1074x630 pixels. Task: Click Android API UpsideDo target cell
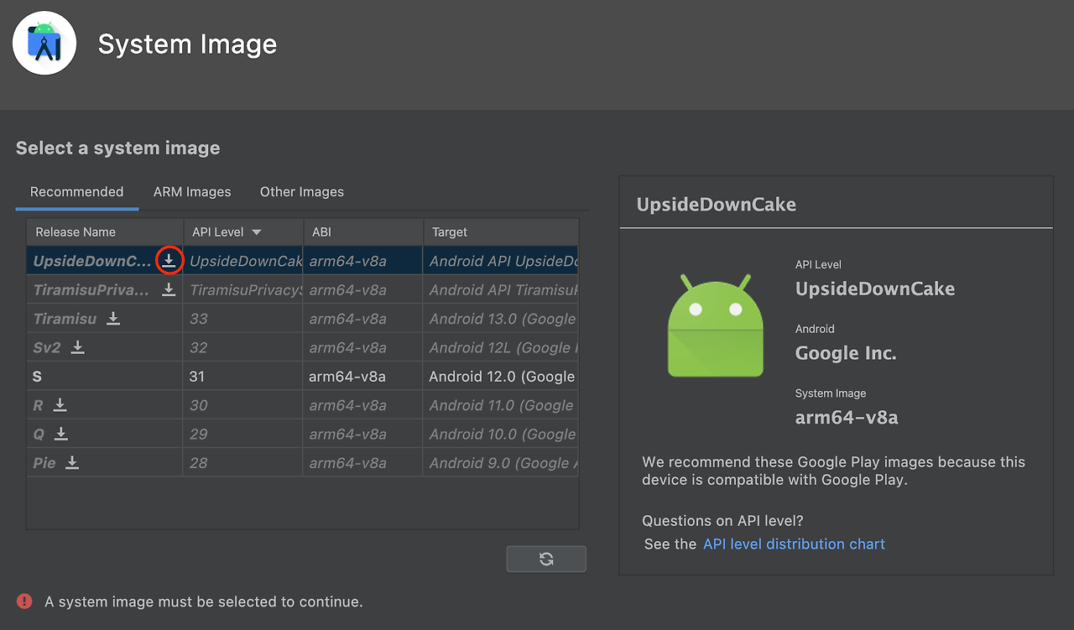click(501, 261)
